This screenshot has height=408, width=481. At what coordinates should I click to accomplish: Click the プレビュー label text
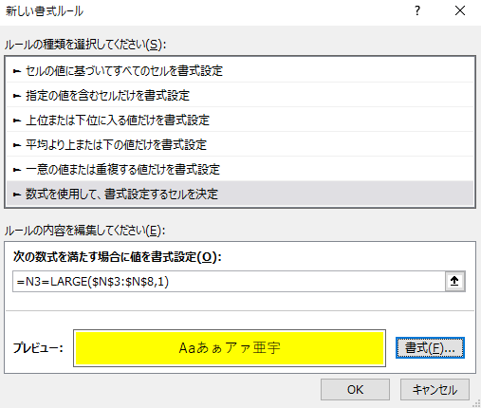pyautogui.click(x=38, y=348)
